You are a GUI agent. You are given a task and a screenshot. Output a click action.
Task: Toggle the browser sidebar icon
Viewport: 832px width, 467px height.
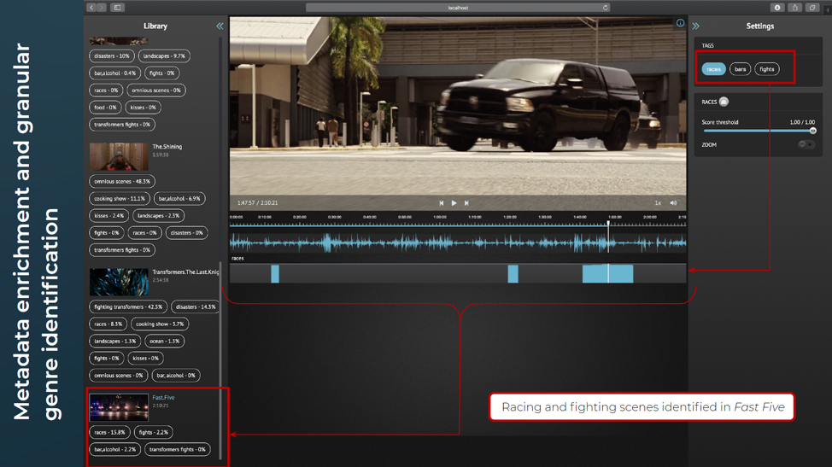[117, 8]
